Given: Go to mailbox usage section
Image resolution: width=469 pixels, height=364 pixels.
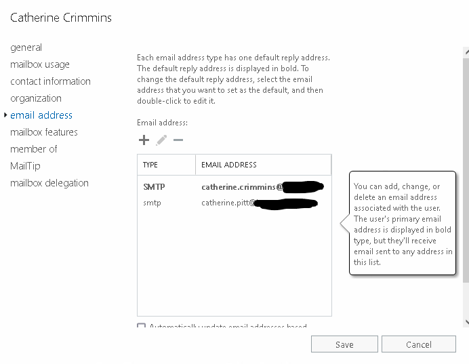Looking at the screenshot, I should pos(39,64).
